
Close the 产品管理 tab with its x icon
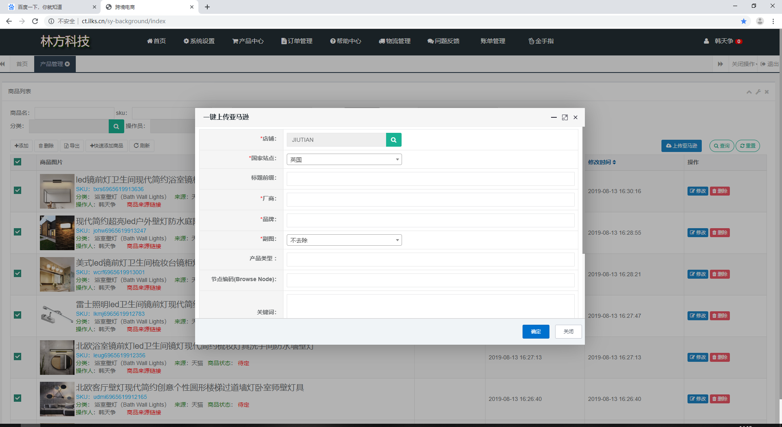[x=67, y=64]
